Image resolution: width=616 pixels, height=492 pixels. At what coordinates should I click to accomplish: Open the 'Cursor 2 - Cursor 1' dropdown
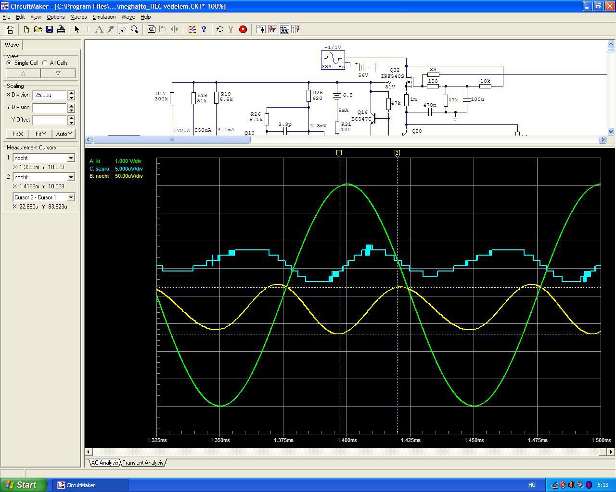71,197
